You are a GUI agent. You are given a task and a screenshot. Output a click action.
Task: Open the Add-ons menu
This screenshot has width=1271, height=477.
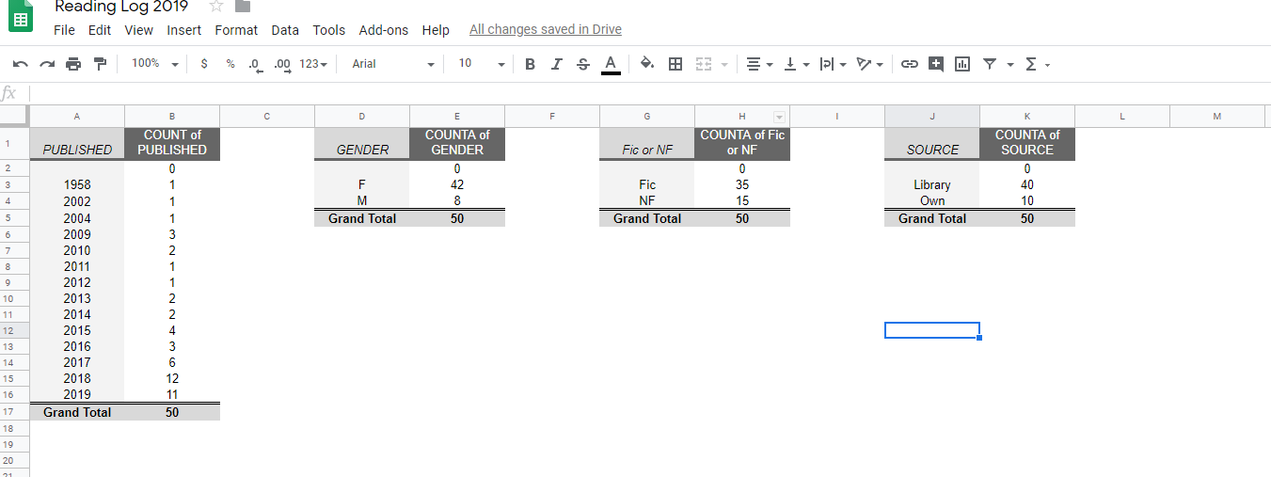[384, 30]
